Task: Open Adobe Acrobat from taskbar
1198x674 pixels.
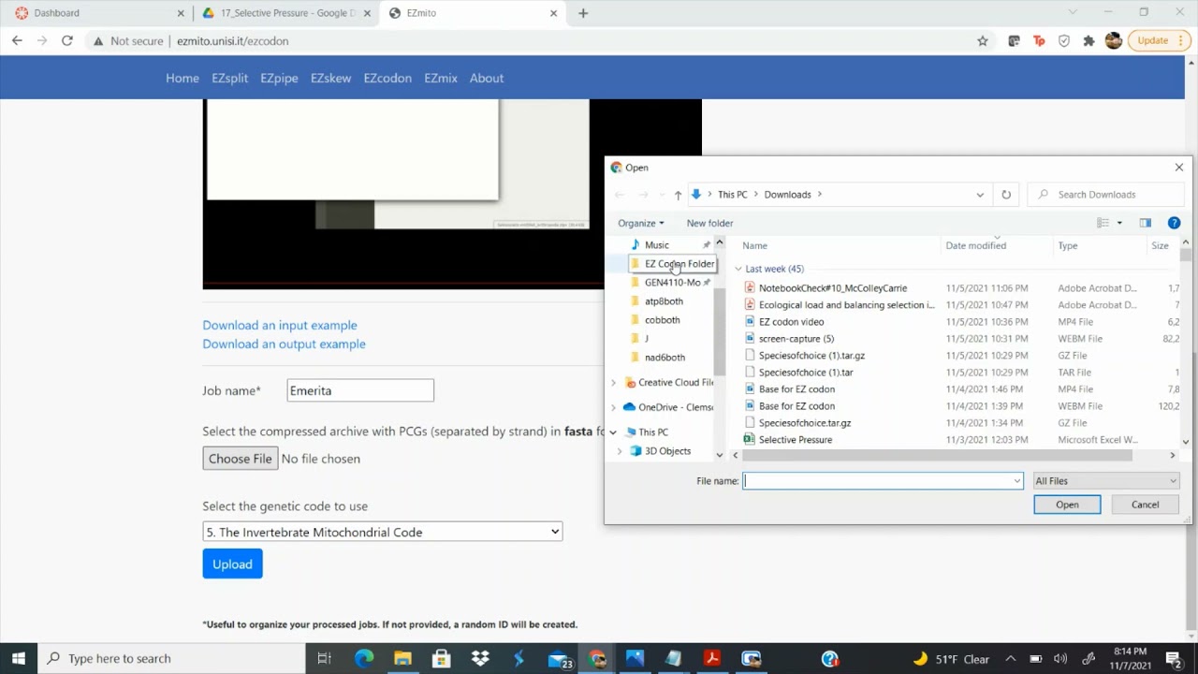Action: pos(711,658)
